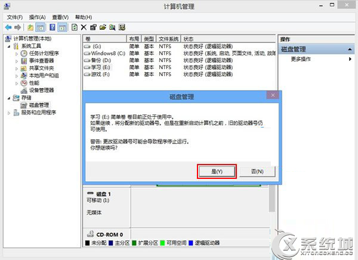The width and height of the screenshot is (358, 260).
Task: Open the 文件(F) menu
Action: 14,17
